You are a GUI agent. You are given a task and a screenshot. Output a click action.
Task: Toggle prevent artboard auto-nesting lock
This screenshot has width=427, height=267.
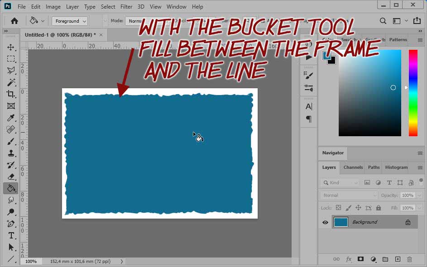click(x=369, y=208)
